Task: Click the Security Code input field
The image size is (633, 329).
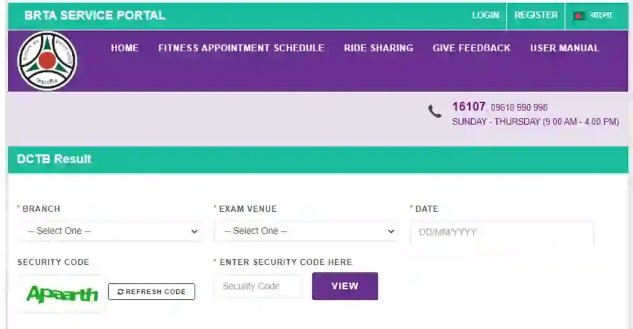Action: (258, 286)
